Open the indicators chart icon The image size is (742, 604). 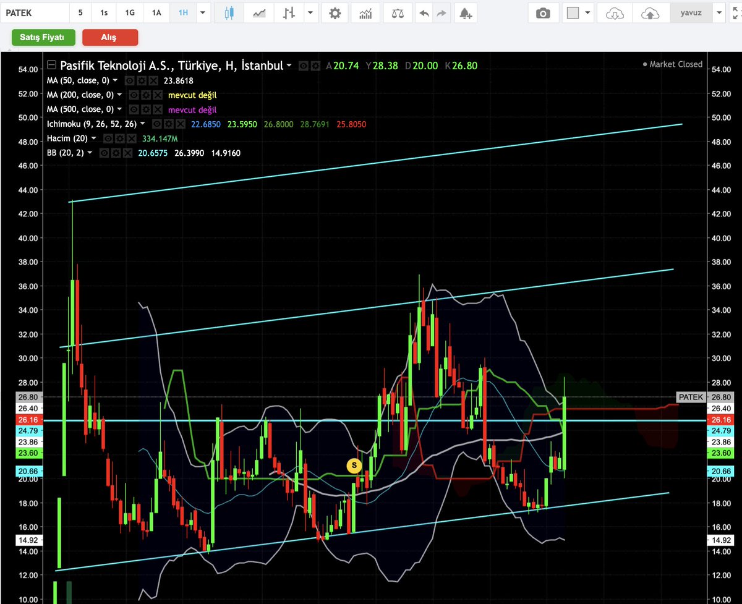coord(366,13)
